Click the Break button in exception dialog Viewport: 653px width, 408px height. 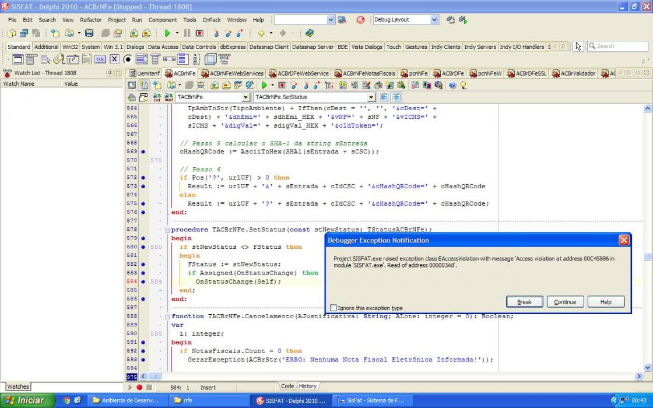click(524, 302)
